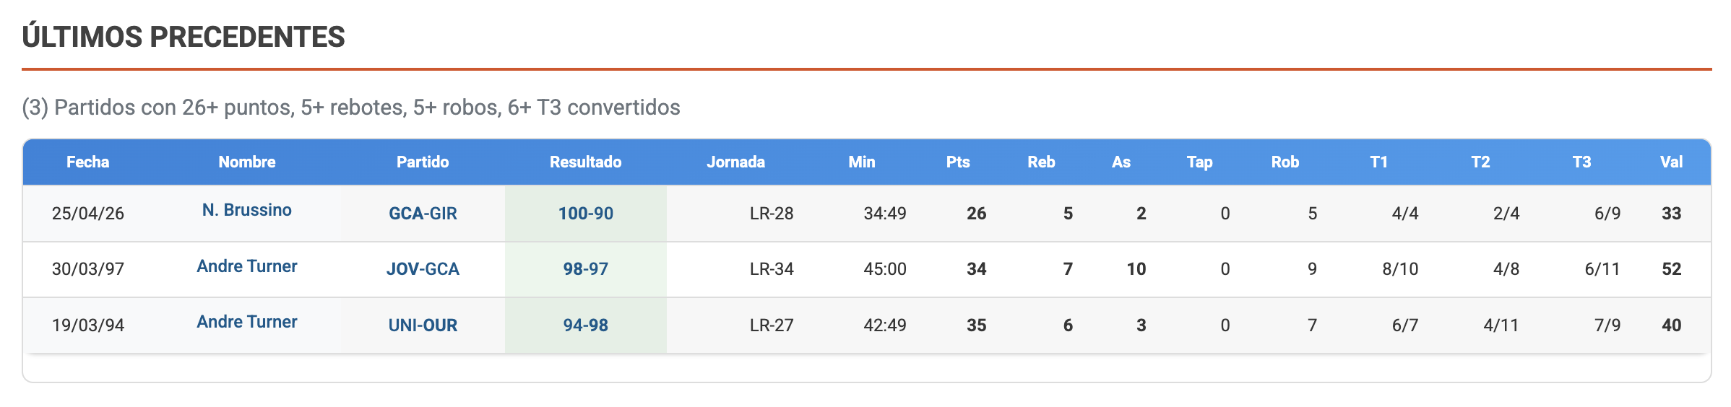Sort table by Fecha column header

tap(87, 162)
